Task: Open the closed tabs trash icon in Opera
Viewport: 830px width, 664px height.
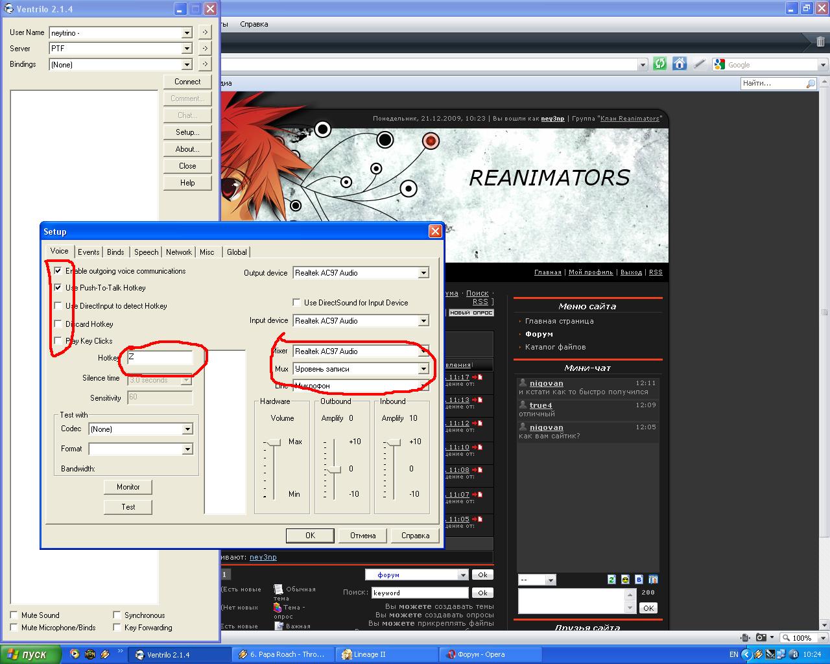Action: click(820, 42)
